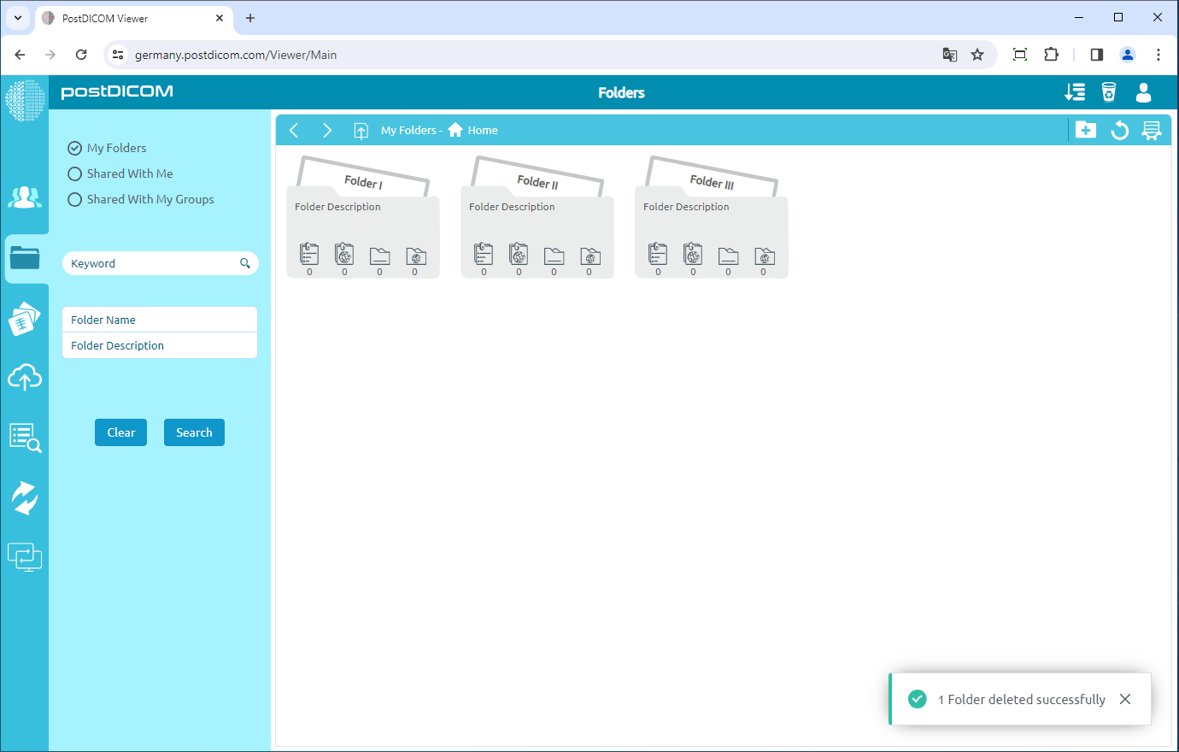Open the recycle bin icon in header
Viewport: 1179px width, 752px height.
tap(1109, 92)
